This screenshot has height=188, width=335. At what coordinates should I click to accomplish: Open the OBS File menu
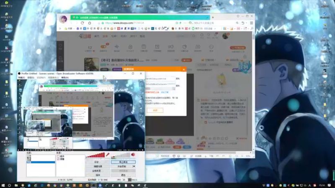point(21,78)
